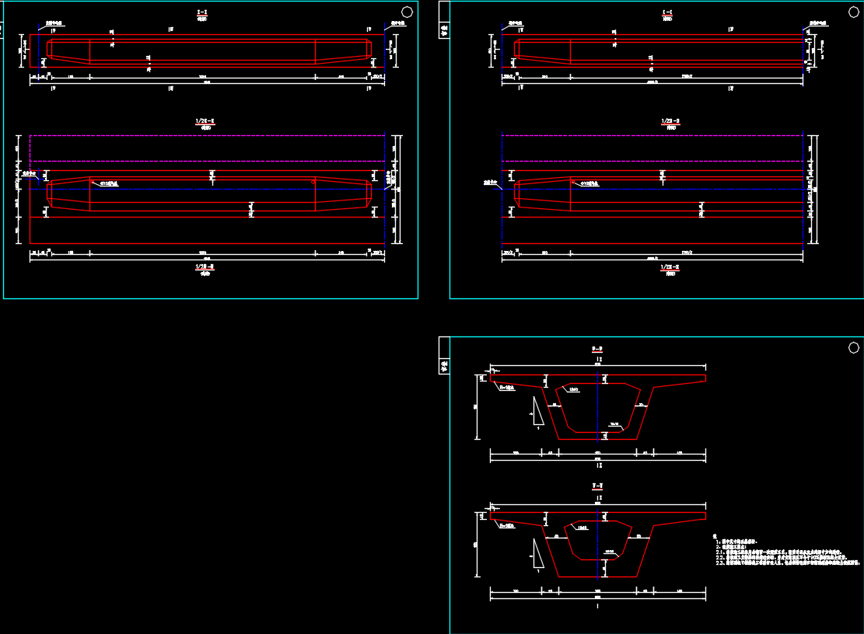Select the blue centerline of the upper cross-section

tap(598, 404)
